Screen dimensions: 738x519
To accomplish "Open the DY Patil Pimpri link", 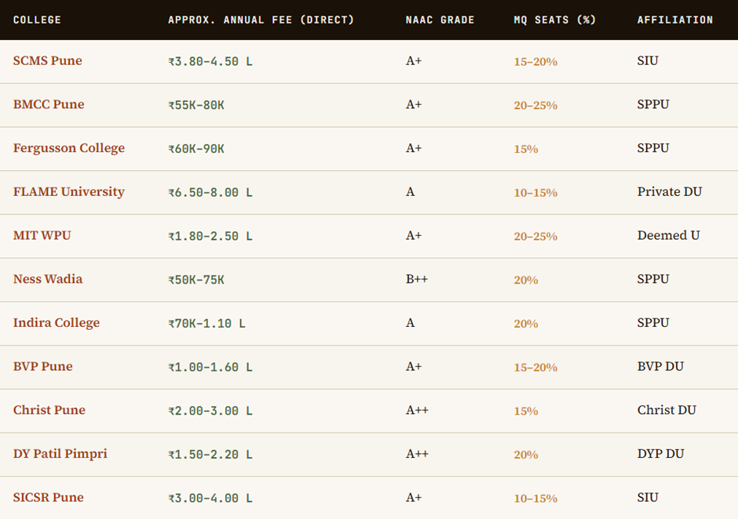I will (60, 454).
